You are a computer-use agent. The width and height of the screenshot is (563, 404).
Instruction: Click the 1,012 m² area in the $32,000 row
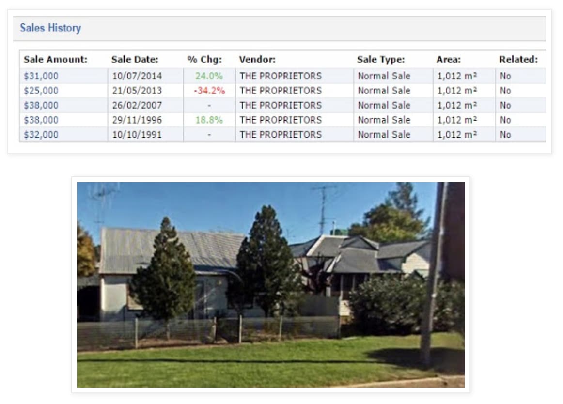pyautogui.click(x=457, y=135)
